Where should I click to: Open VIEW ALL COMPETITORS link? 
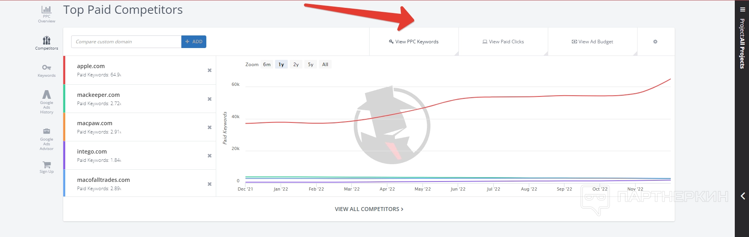pyautogui.click(x=369, y=209)
